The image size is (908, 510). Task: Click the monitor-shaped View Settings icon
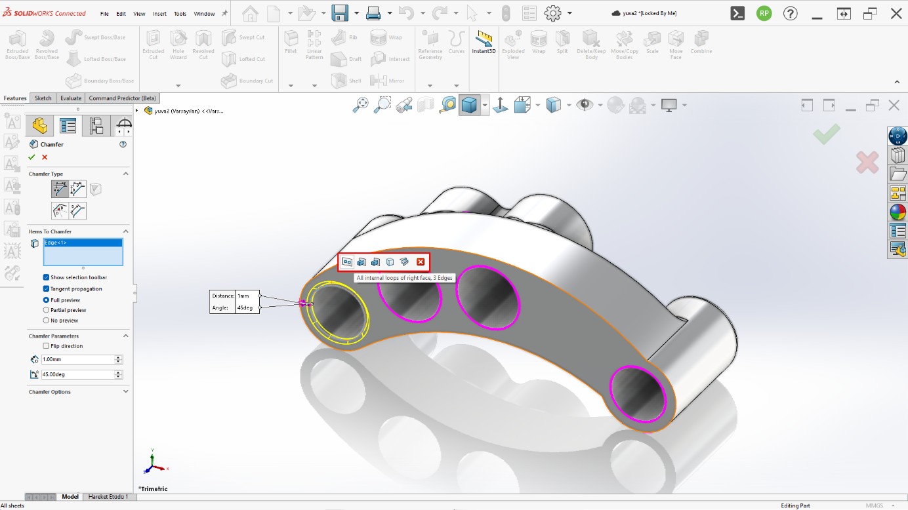click(669, 105)
